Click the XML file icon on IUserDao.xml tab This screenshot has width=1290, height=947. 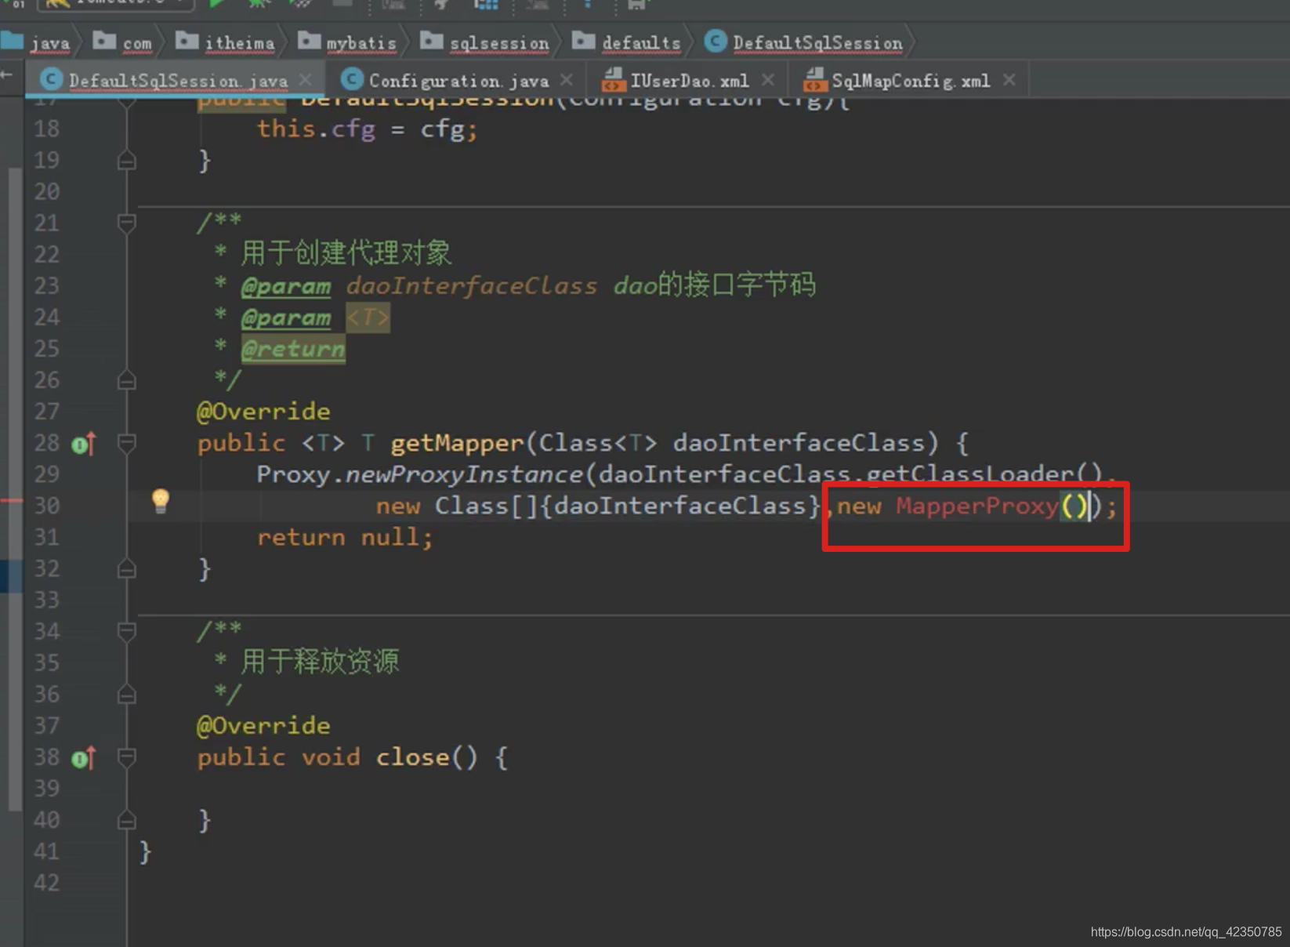click(613, 79)
